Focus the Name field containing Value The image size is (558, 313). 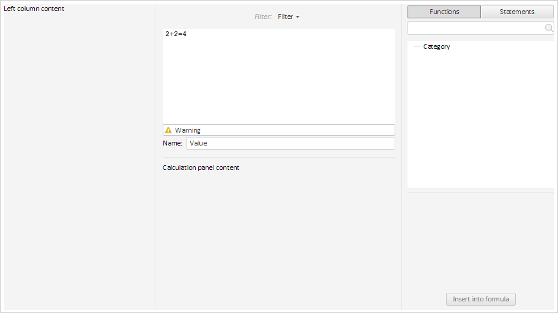coord(290,143)
